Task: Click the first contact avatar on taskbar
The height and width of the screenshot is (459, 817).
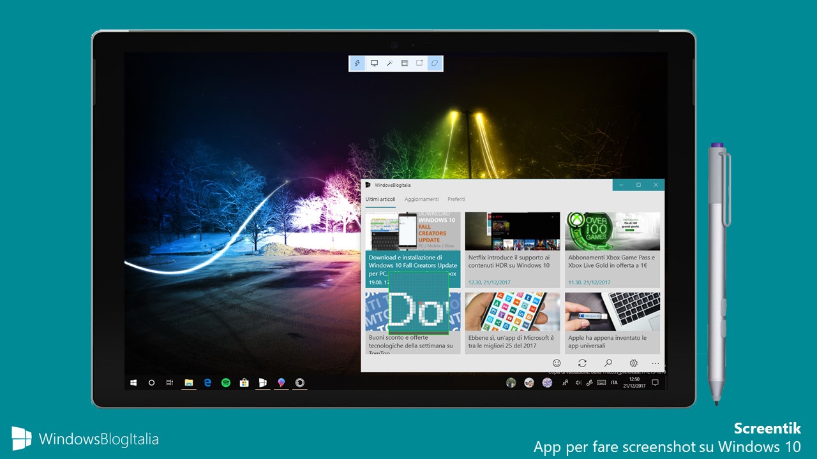Action: click(x=511, y=382)
